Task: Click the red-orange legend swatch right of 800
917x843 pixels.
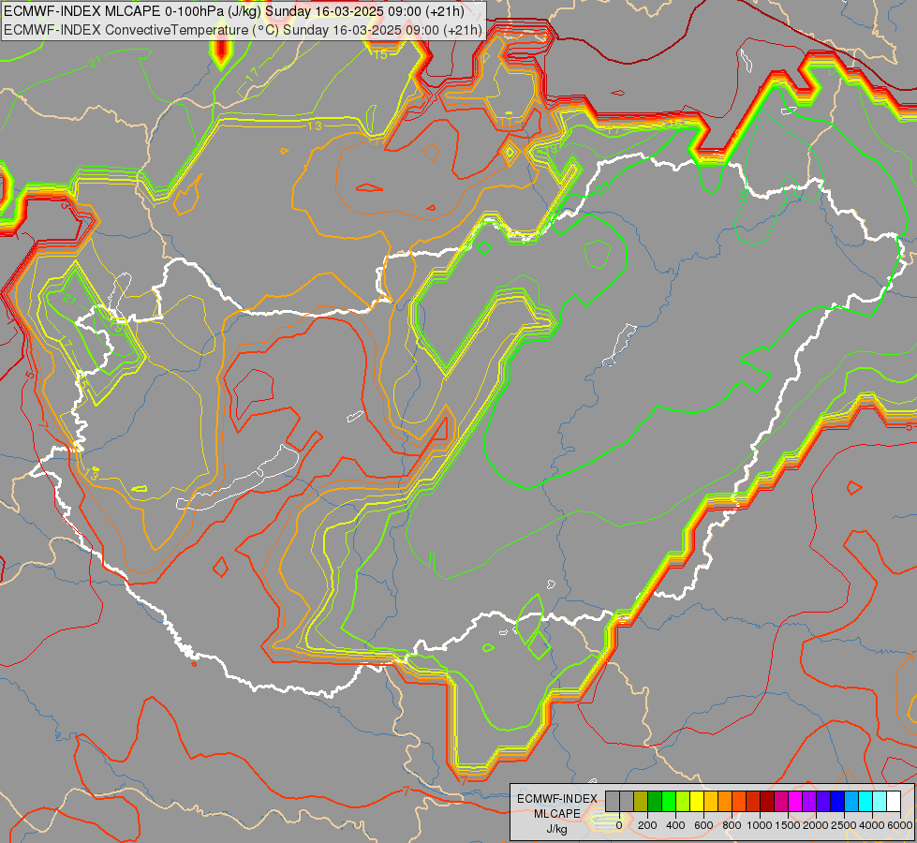Action: [739, 801]
